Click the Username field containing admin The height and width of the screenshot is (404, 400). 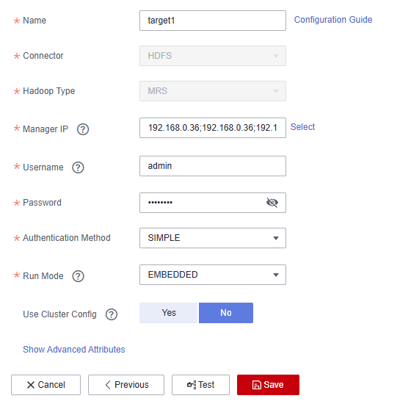[213, 166]
